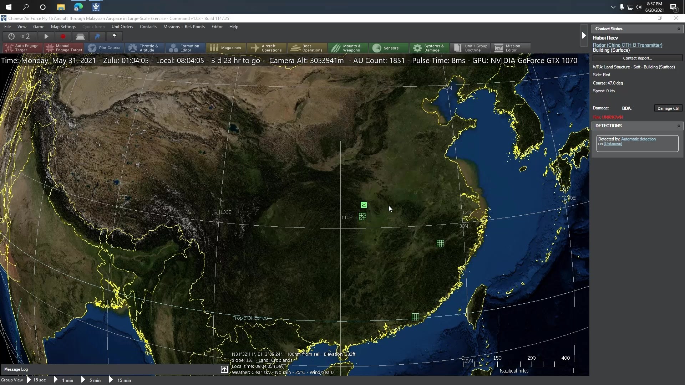Open the Help menu
This screenshot has height=385, width=685.
point(234,27)
